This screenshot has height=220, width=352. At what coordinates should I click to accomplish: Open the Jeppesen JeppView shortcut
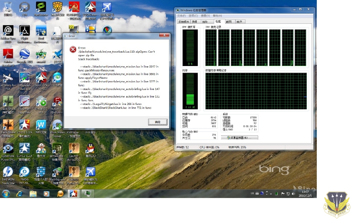24,105
